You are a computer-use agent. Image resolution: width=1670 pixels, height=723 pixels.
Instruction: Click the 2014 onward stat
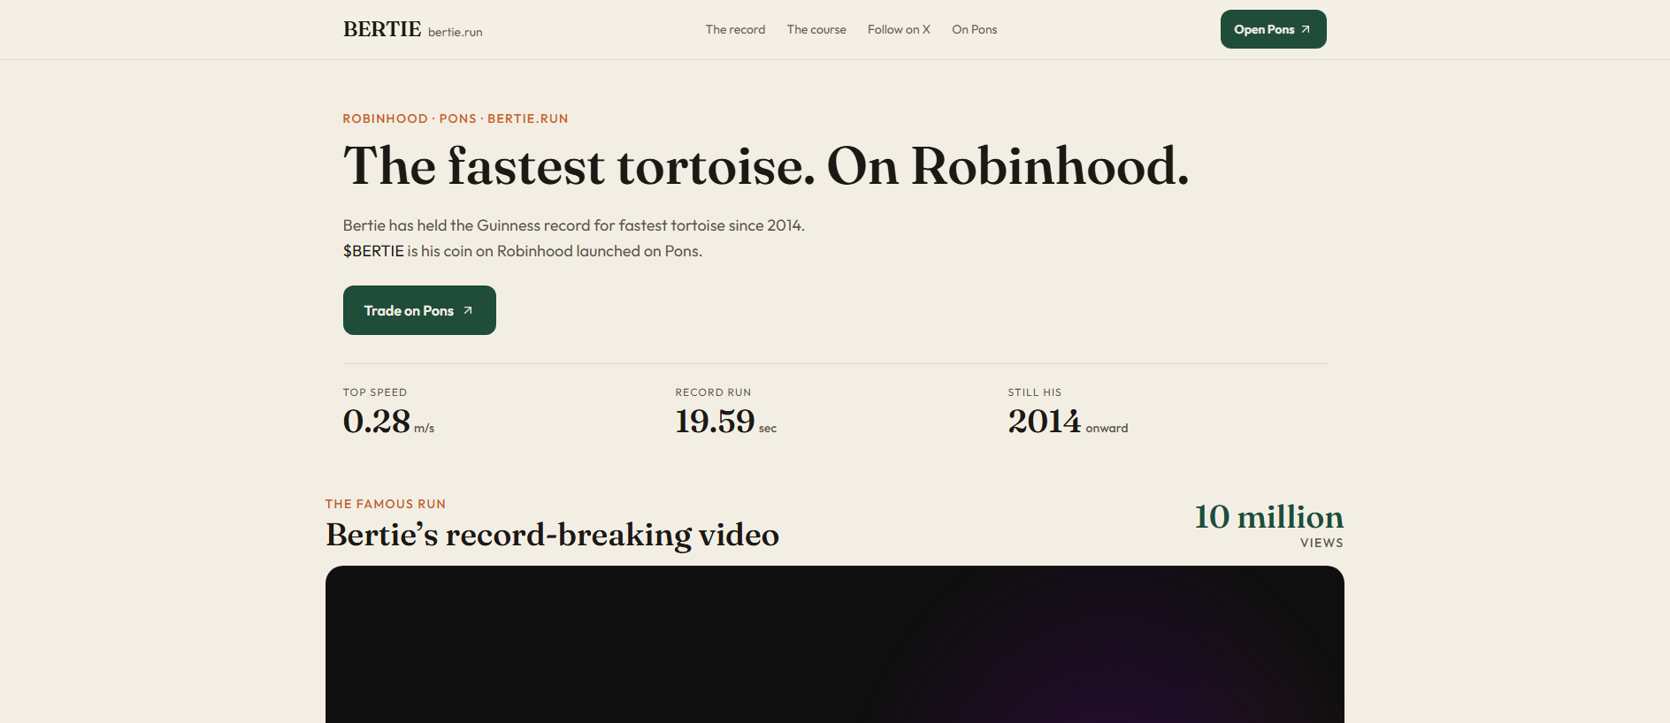(x=1068, y=422)
